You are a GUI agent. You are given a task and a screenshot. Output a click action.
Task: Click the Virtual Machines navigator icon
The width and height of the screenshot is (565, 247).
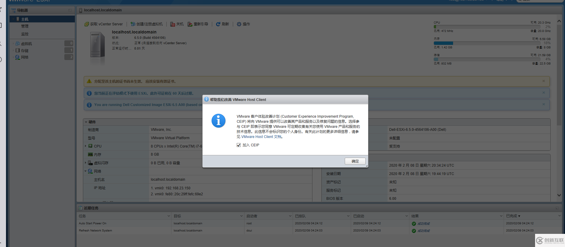coord(18,44)
